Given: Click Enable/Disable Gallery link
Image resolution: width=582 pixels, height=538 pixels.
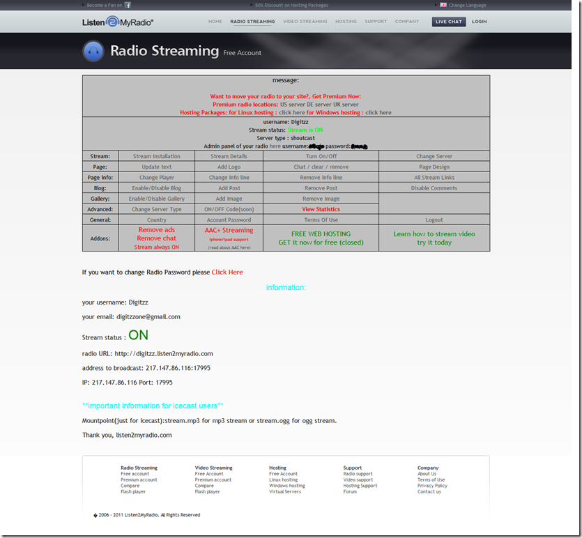Looking at the screenshot, I should coord(157,199).
